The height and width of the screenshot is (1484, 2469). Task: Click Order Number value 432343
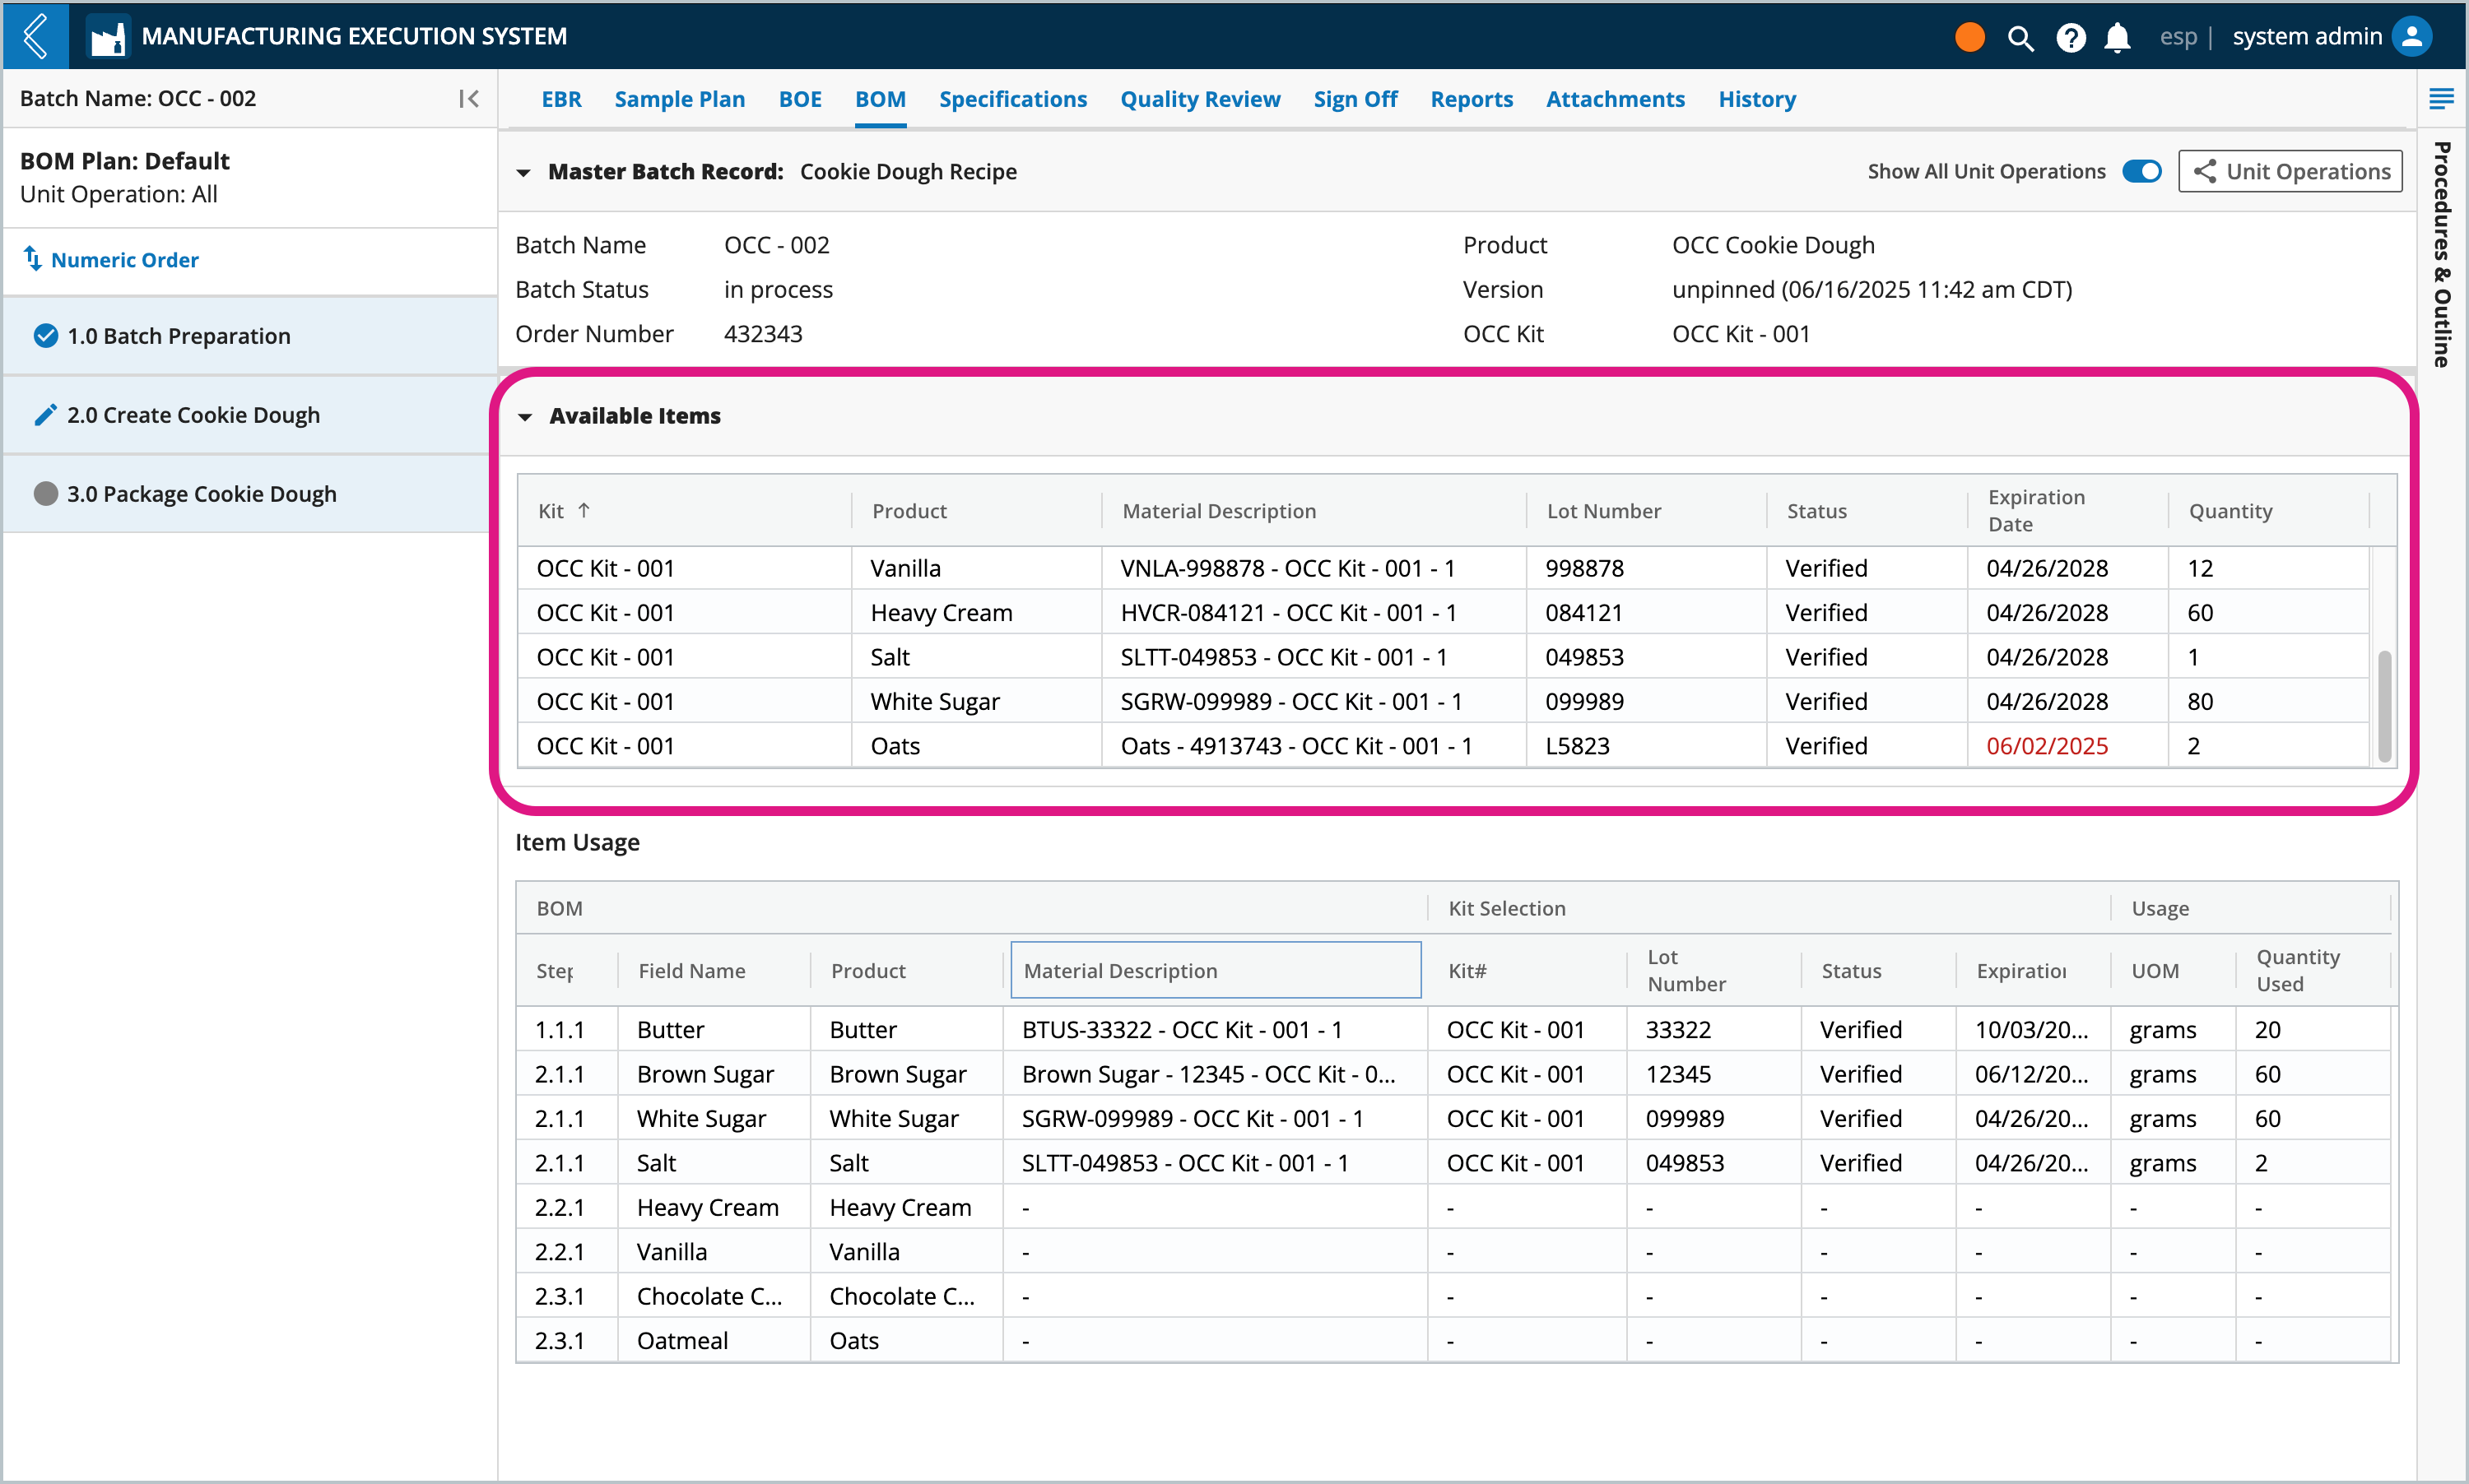(762, 333)
